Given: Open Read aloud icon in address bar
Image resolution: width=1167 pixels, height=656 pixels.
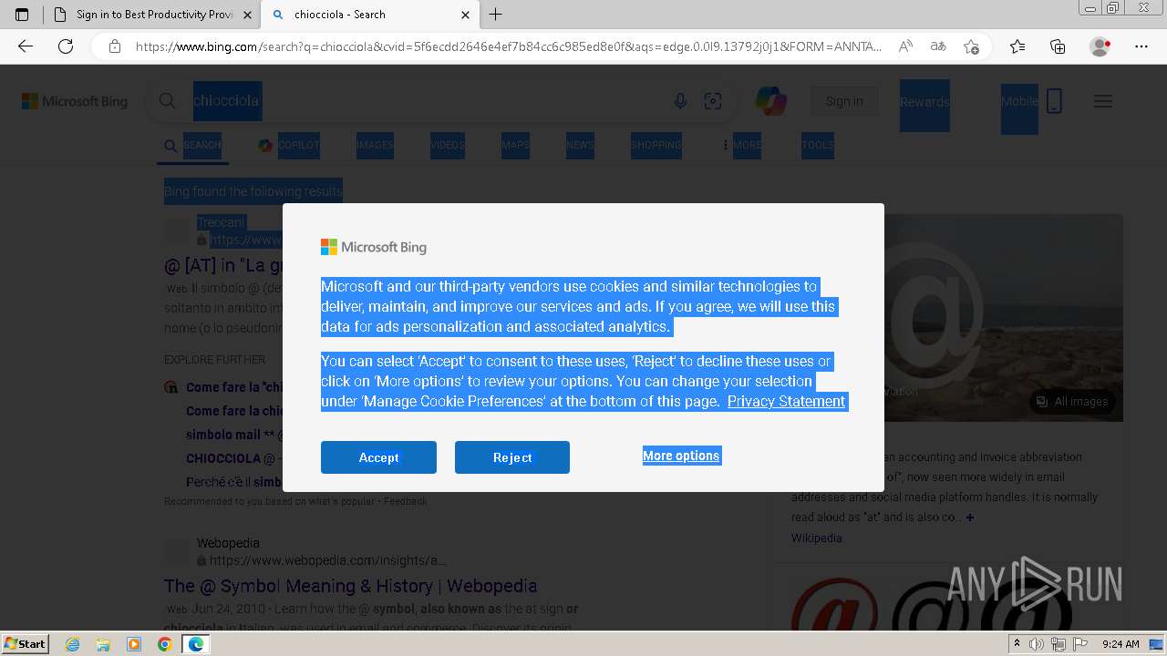Looking at the screenshot, I should [905, 46].
